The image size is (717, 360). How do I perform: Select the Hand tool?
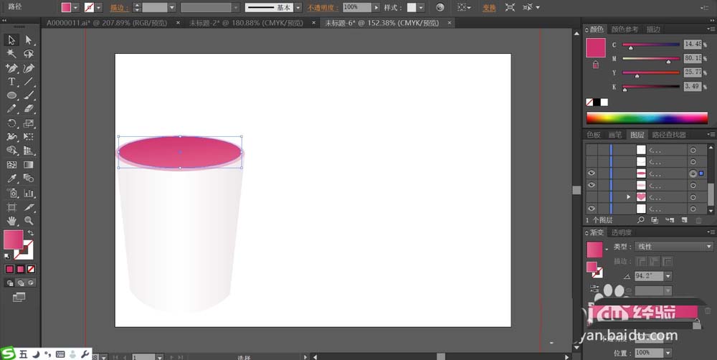pos(11,220)
